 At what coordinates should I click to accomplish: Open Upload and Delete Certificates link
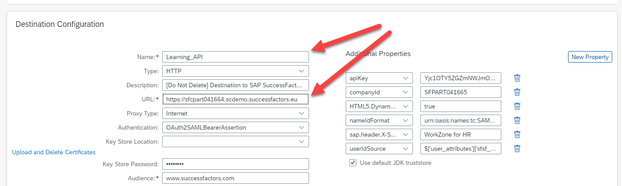pyautogui.click(x=53, y=152)
